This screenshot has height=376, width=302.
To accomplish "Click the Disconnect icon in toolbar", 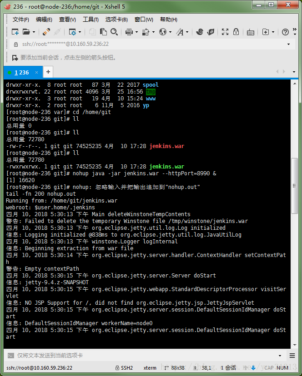I will click(x=57, y=32).
